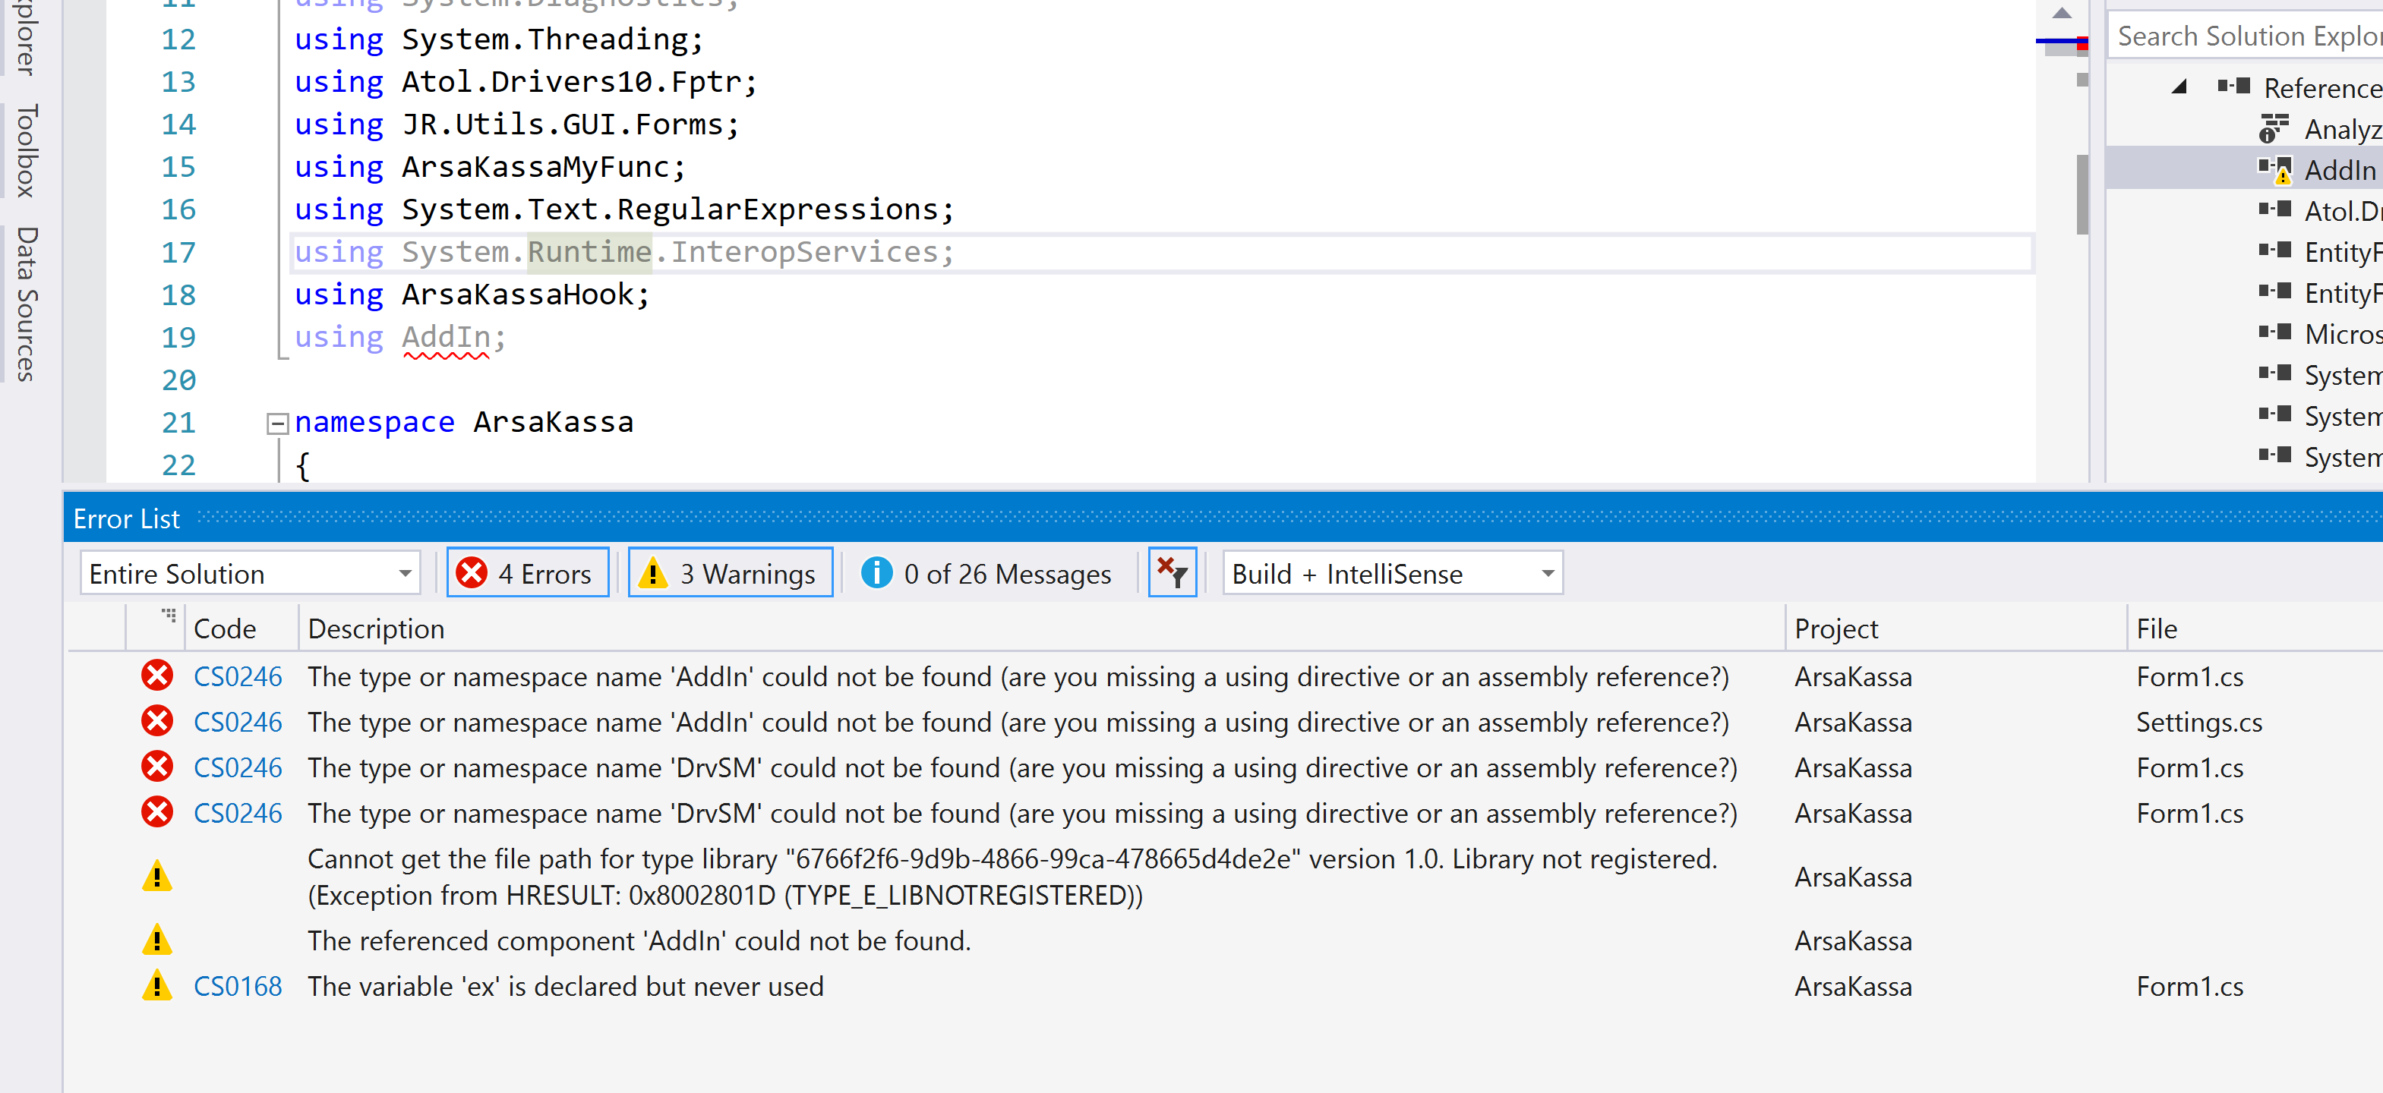
Task: Click warning icon of type library warning
Action: tap(157, 876)
